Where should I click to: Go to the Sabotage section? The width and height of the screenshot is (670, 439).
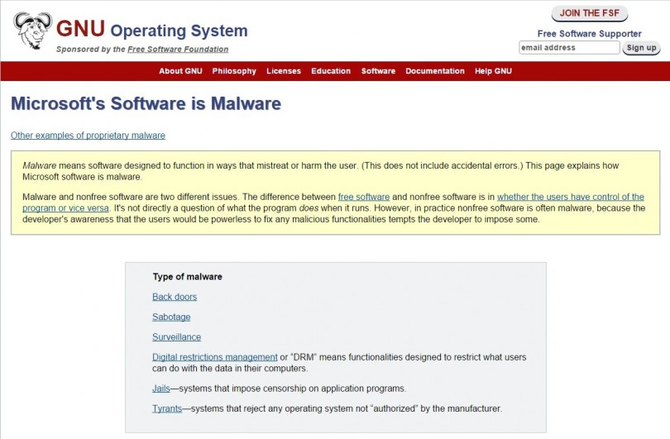pyautogui.click(x=171, y=317)
